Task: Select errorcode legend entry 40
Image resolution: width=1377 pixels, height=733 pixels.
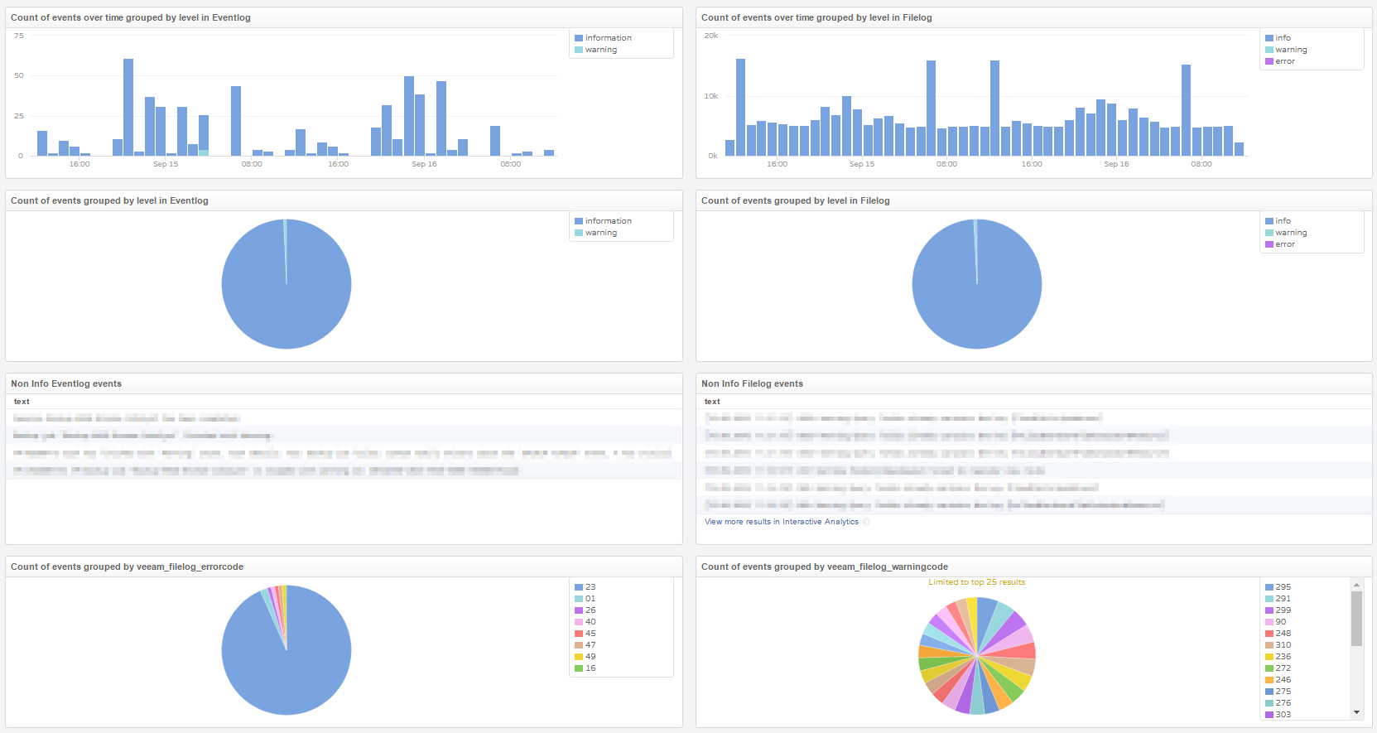Action: tap(585, 622)
